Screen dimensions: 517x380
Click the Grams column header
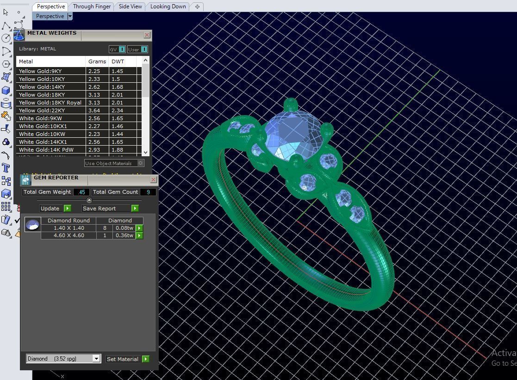click(x=97, y=61)
